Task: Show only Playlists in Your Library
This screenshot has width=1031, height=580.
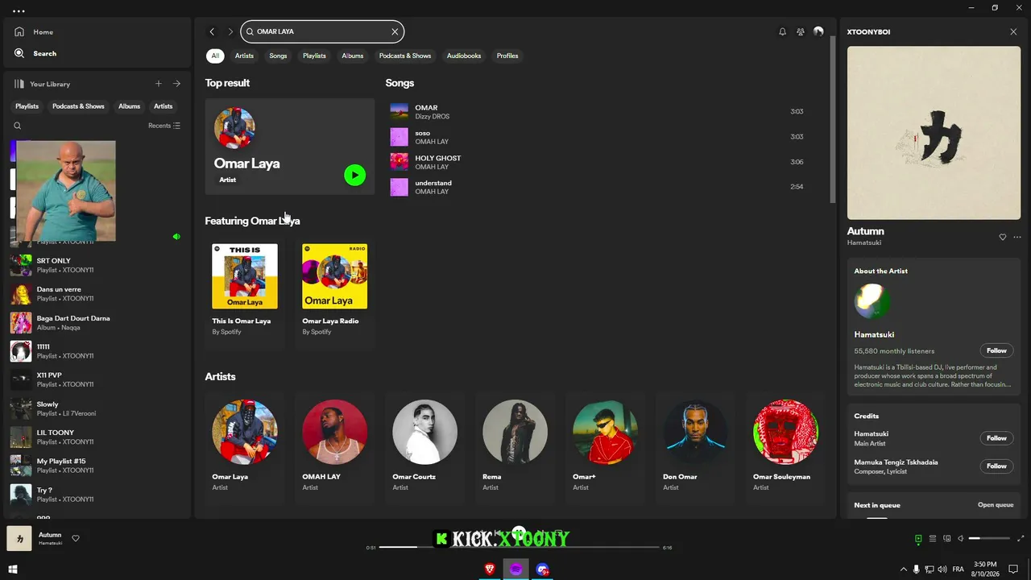Action: 27,106
